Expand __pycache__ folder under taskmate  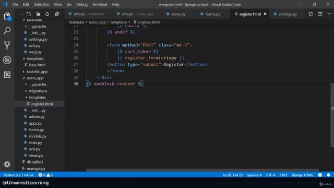39,26
